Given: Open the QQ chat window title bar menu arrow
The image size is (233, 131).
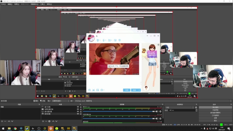Looking at the screenshot, I should click(147, 36).
